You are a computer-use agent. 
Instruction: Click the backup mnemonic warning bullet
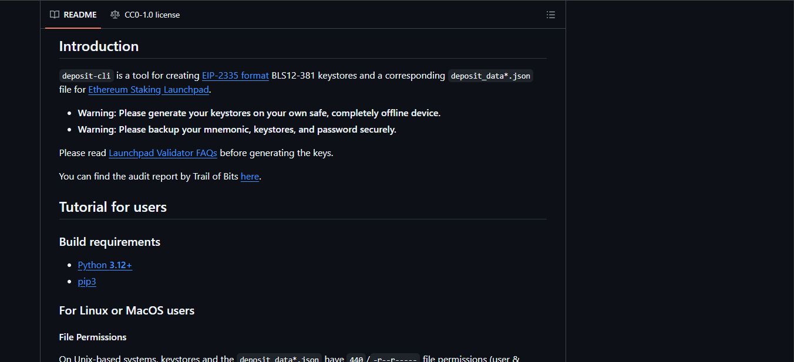tap(237, 130)
